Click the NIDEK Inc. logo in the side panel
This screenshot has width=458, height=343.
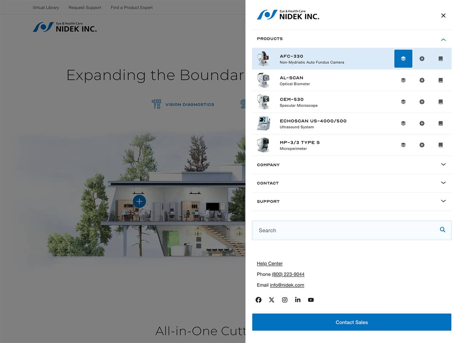tap(288, 15)
